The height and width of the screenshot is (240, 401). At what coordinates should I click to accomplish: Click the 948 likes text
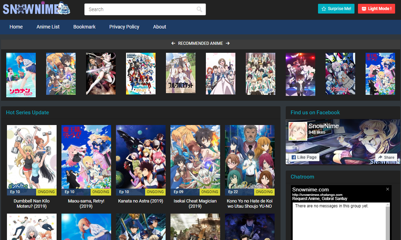[317, 132]
